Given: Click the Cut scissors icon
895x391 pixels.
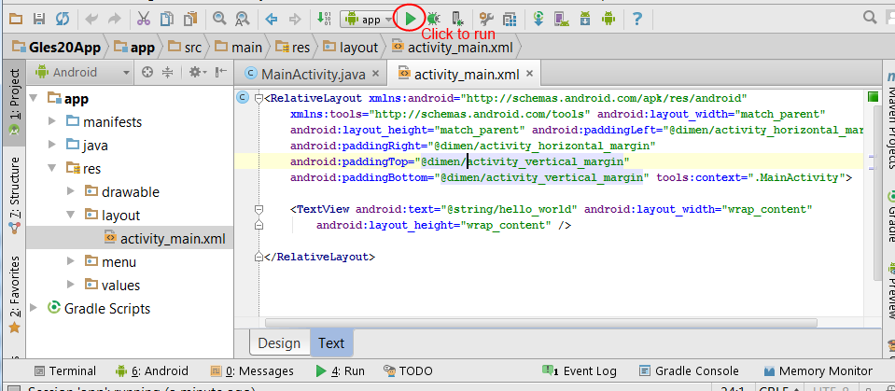Looking at the screenshot, I should point(143,18).
